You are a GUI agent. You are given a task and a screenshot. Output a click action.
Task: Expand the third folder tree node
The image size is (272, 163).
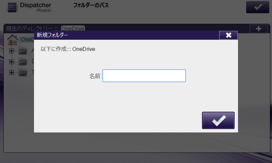[x=12, y=73]
